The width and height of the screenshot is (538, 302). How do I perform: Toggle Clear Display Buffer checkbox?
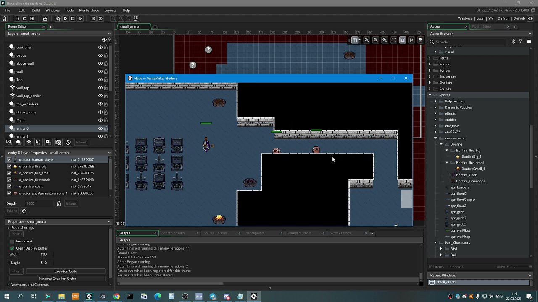point(12,248)
